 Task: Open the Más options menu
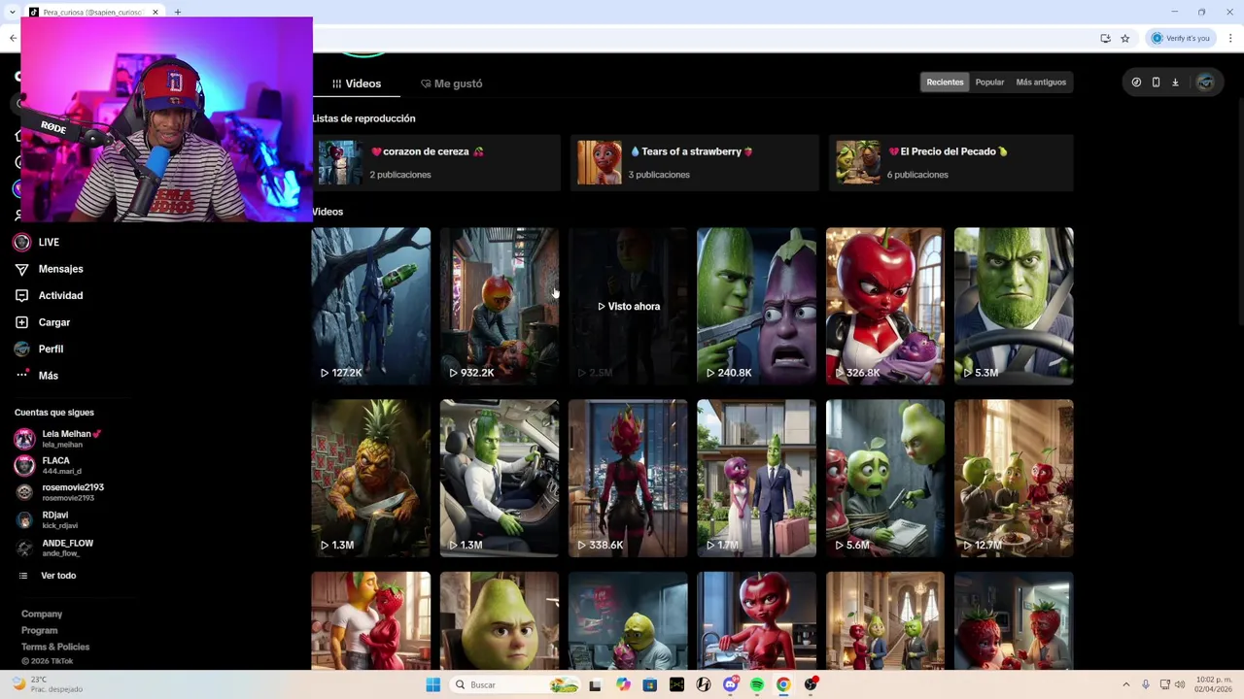pyautogui.click(x=49, y=376)
